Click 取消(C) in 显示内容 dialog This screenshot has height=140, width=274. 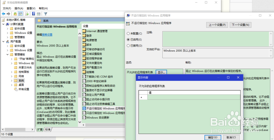pyautogui.click(x=231, y=137)
